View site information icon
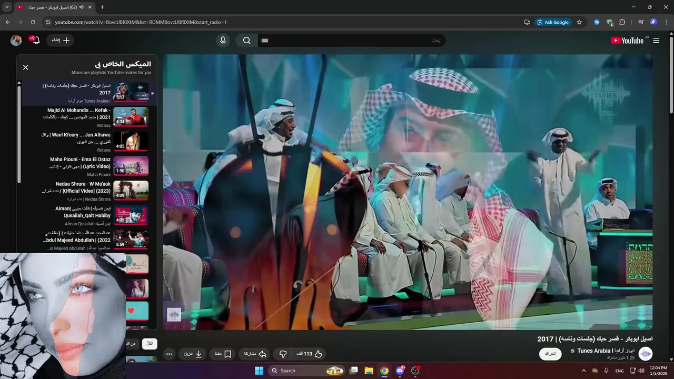Image resolution: width=674 pixels, height=379 pixels. coord(47,22)
